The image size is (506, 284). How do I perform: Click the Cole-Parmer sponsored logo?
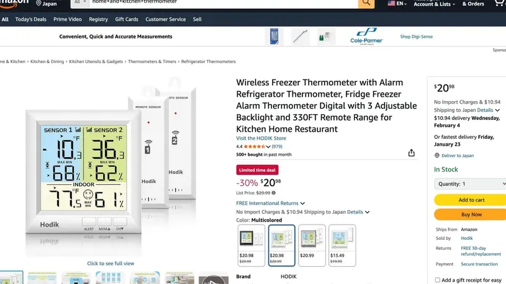(366, 37)
